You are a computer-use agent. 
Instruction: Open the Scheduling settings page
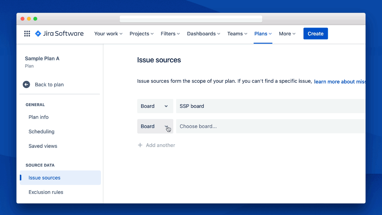pyautogui.click(x=41, y=132)
